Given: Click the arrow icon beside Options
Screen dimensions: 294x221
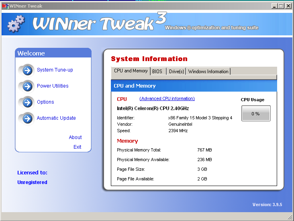Looking at the screenshot, I should point(27,102).
